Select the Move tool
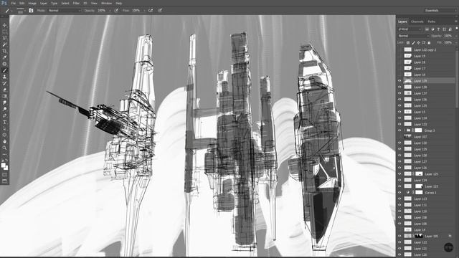459x258 pixels. pyautogui.click(x=4, y=26)
